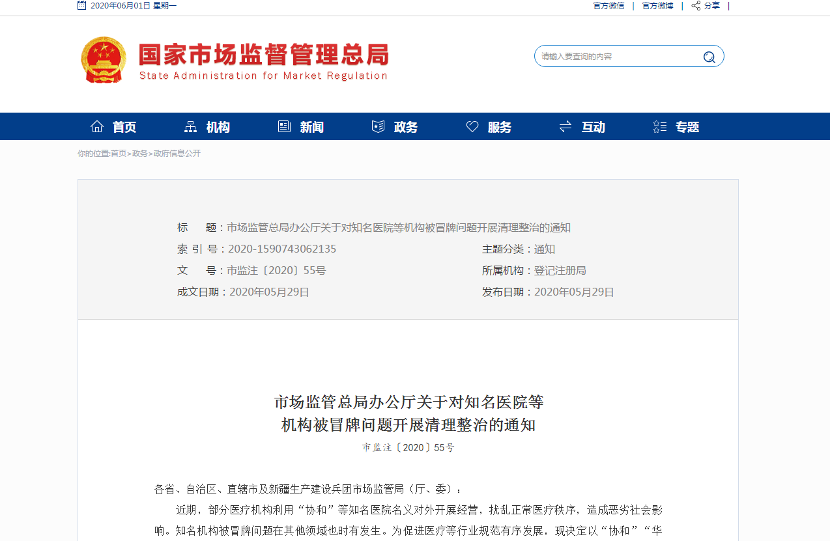Click the house icon for 首页
830x541 pixels.
97,127
